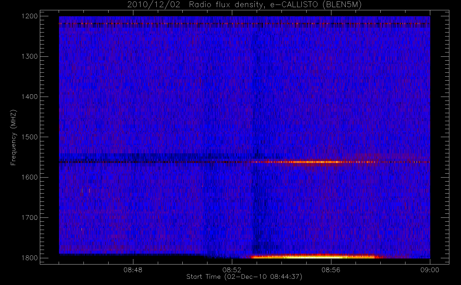Click the red interference line near 1220 MHz
Image resolution: width=461 pixels, height=285 pixels.
click(x=244, y=23)
